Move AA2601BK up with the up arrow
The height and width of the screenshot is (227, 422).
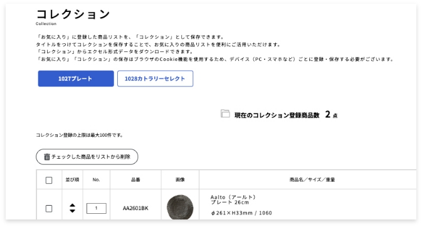pyautogui.click(x=72, y=205)
